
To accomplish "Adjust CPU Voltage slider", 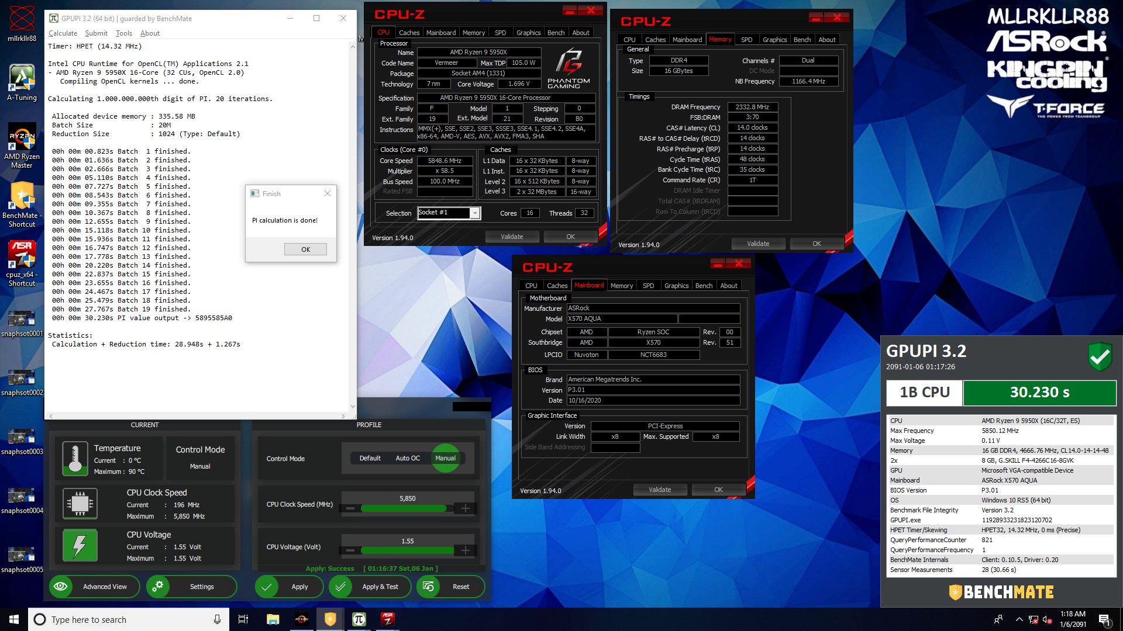I will [407, 550].
